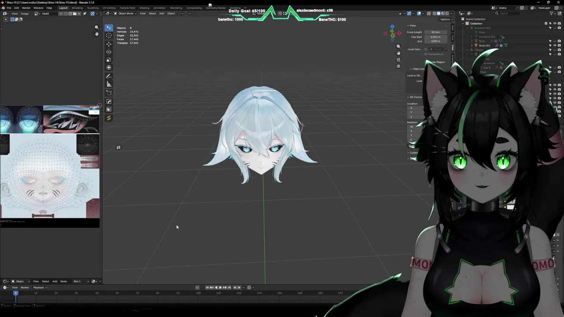Enable the Local Camera checkbox
This screenshot has width=564, height=317.
[x=426, y=49]
